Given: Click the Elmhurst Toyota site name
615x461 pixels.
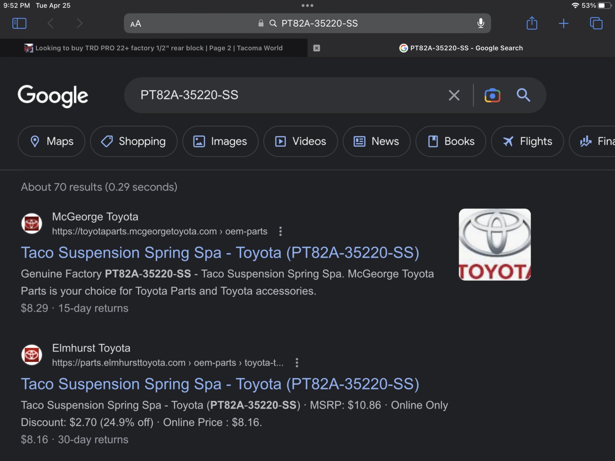Looking at the screenshot, I should coord(91,348).
